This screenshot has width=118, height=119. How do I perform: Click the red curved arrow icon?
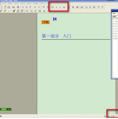coord(73,7)
